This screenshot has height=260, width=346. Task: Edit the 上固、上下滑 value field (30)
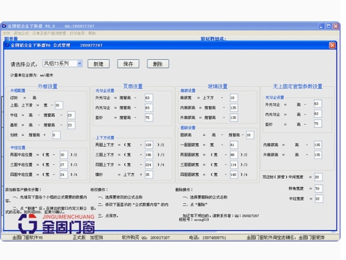point(59,105)
